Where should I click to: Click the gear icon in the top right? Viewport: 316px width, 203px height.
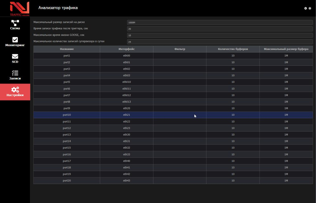[x=306, y=8]
